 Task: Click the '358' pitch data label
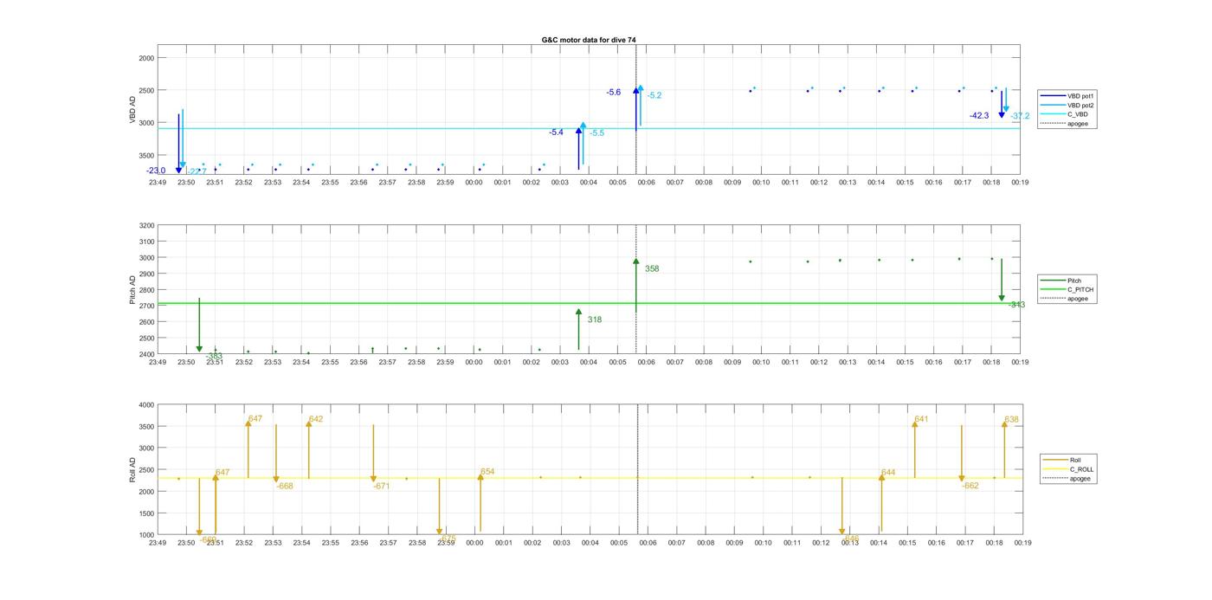point(652,268)
